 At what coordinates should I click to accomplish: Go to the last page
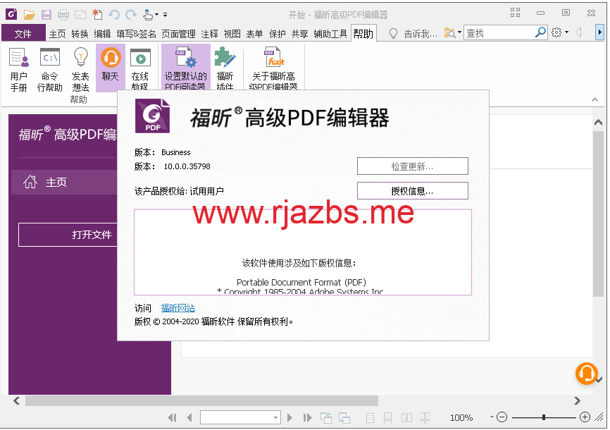point(307,418)
